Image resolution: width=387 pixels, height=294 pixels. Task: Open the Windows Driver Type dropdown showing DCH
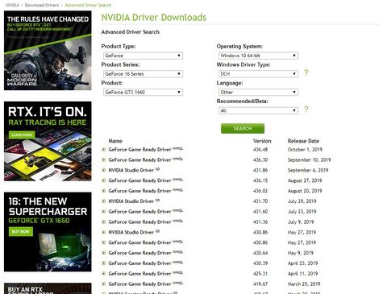258,74
